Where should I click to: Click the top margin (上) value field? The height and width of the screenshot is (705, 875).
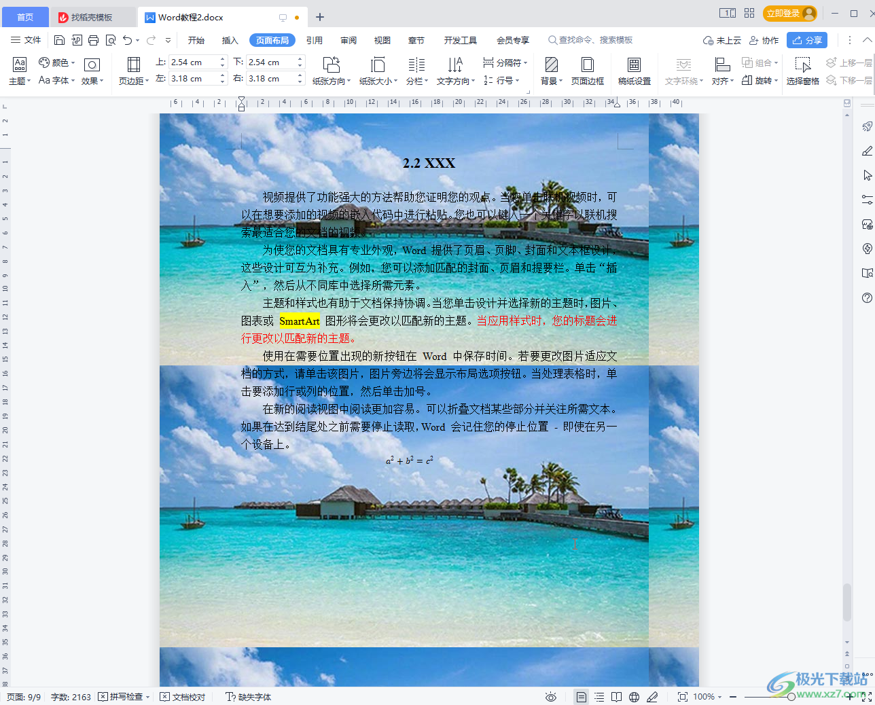[198, 62]
